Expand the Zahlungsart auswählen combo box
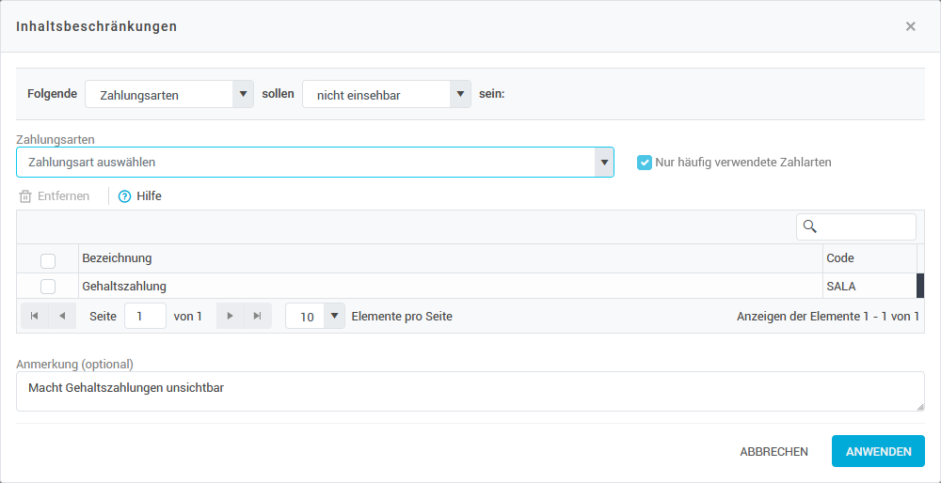 pos(603,163)
